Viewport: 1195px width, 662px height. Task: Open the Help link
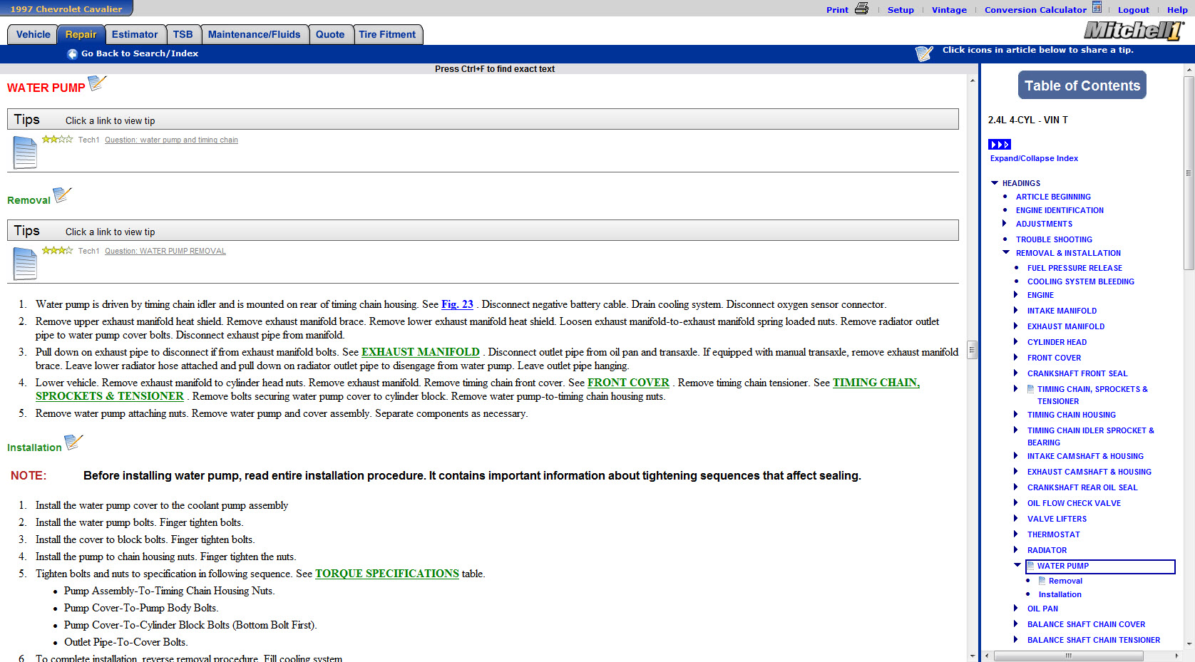[1177, 10]
